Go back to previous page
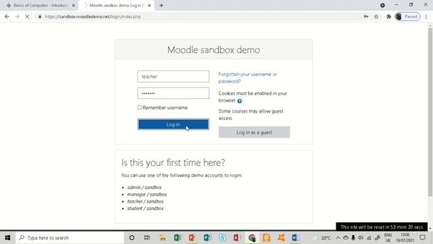 click(x=7, y=16)
